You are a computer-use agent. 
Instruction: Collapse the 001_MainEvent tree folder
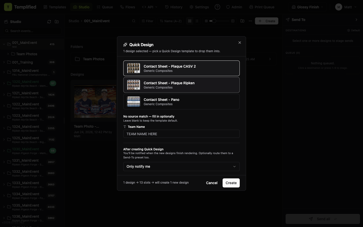(4, 44)
